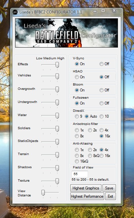134x218 pixels.
Task: Click the Field of View input box
Action: click(x=80, y=174)
